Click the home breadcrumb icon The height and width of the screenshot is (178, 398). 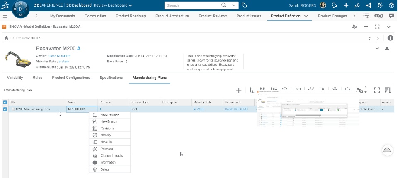(x=6, y=38)
